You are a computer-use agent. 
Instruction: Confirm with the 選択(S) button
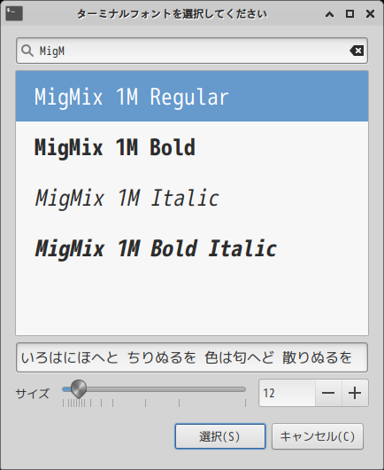click(220, 436)
